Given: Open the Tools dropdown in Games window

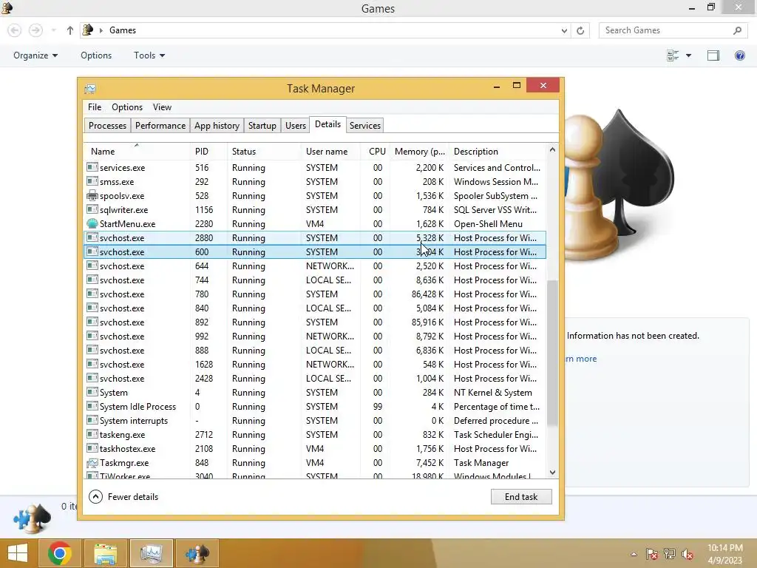Looking at the screenshot, I should [x=149, y=55].
